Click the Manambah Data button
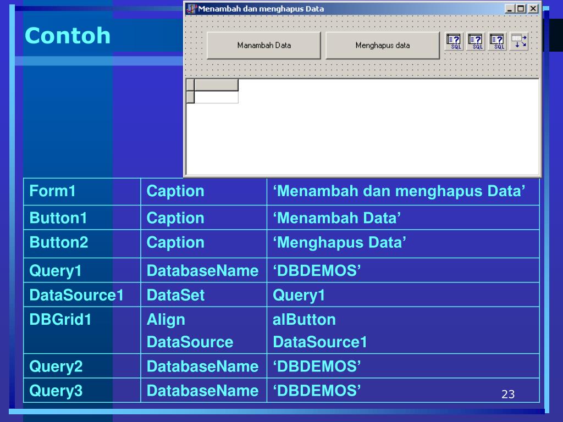The width and height of the screenshot is (563, 422). click(264, 45)
